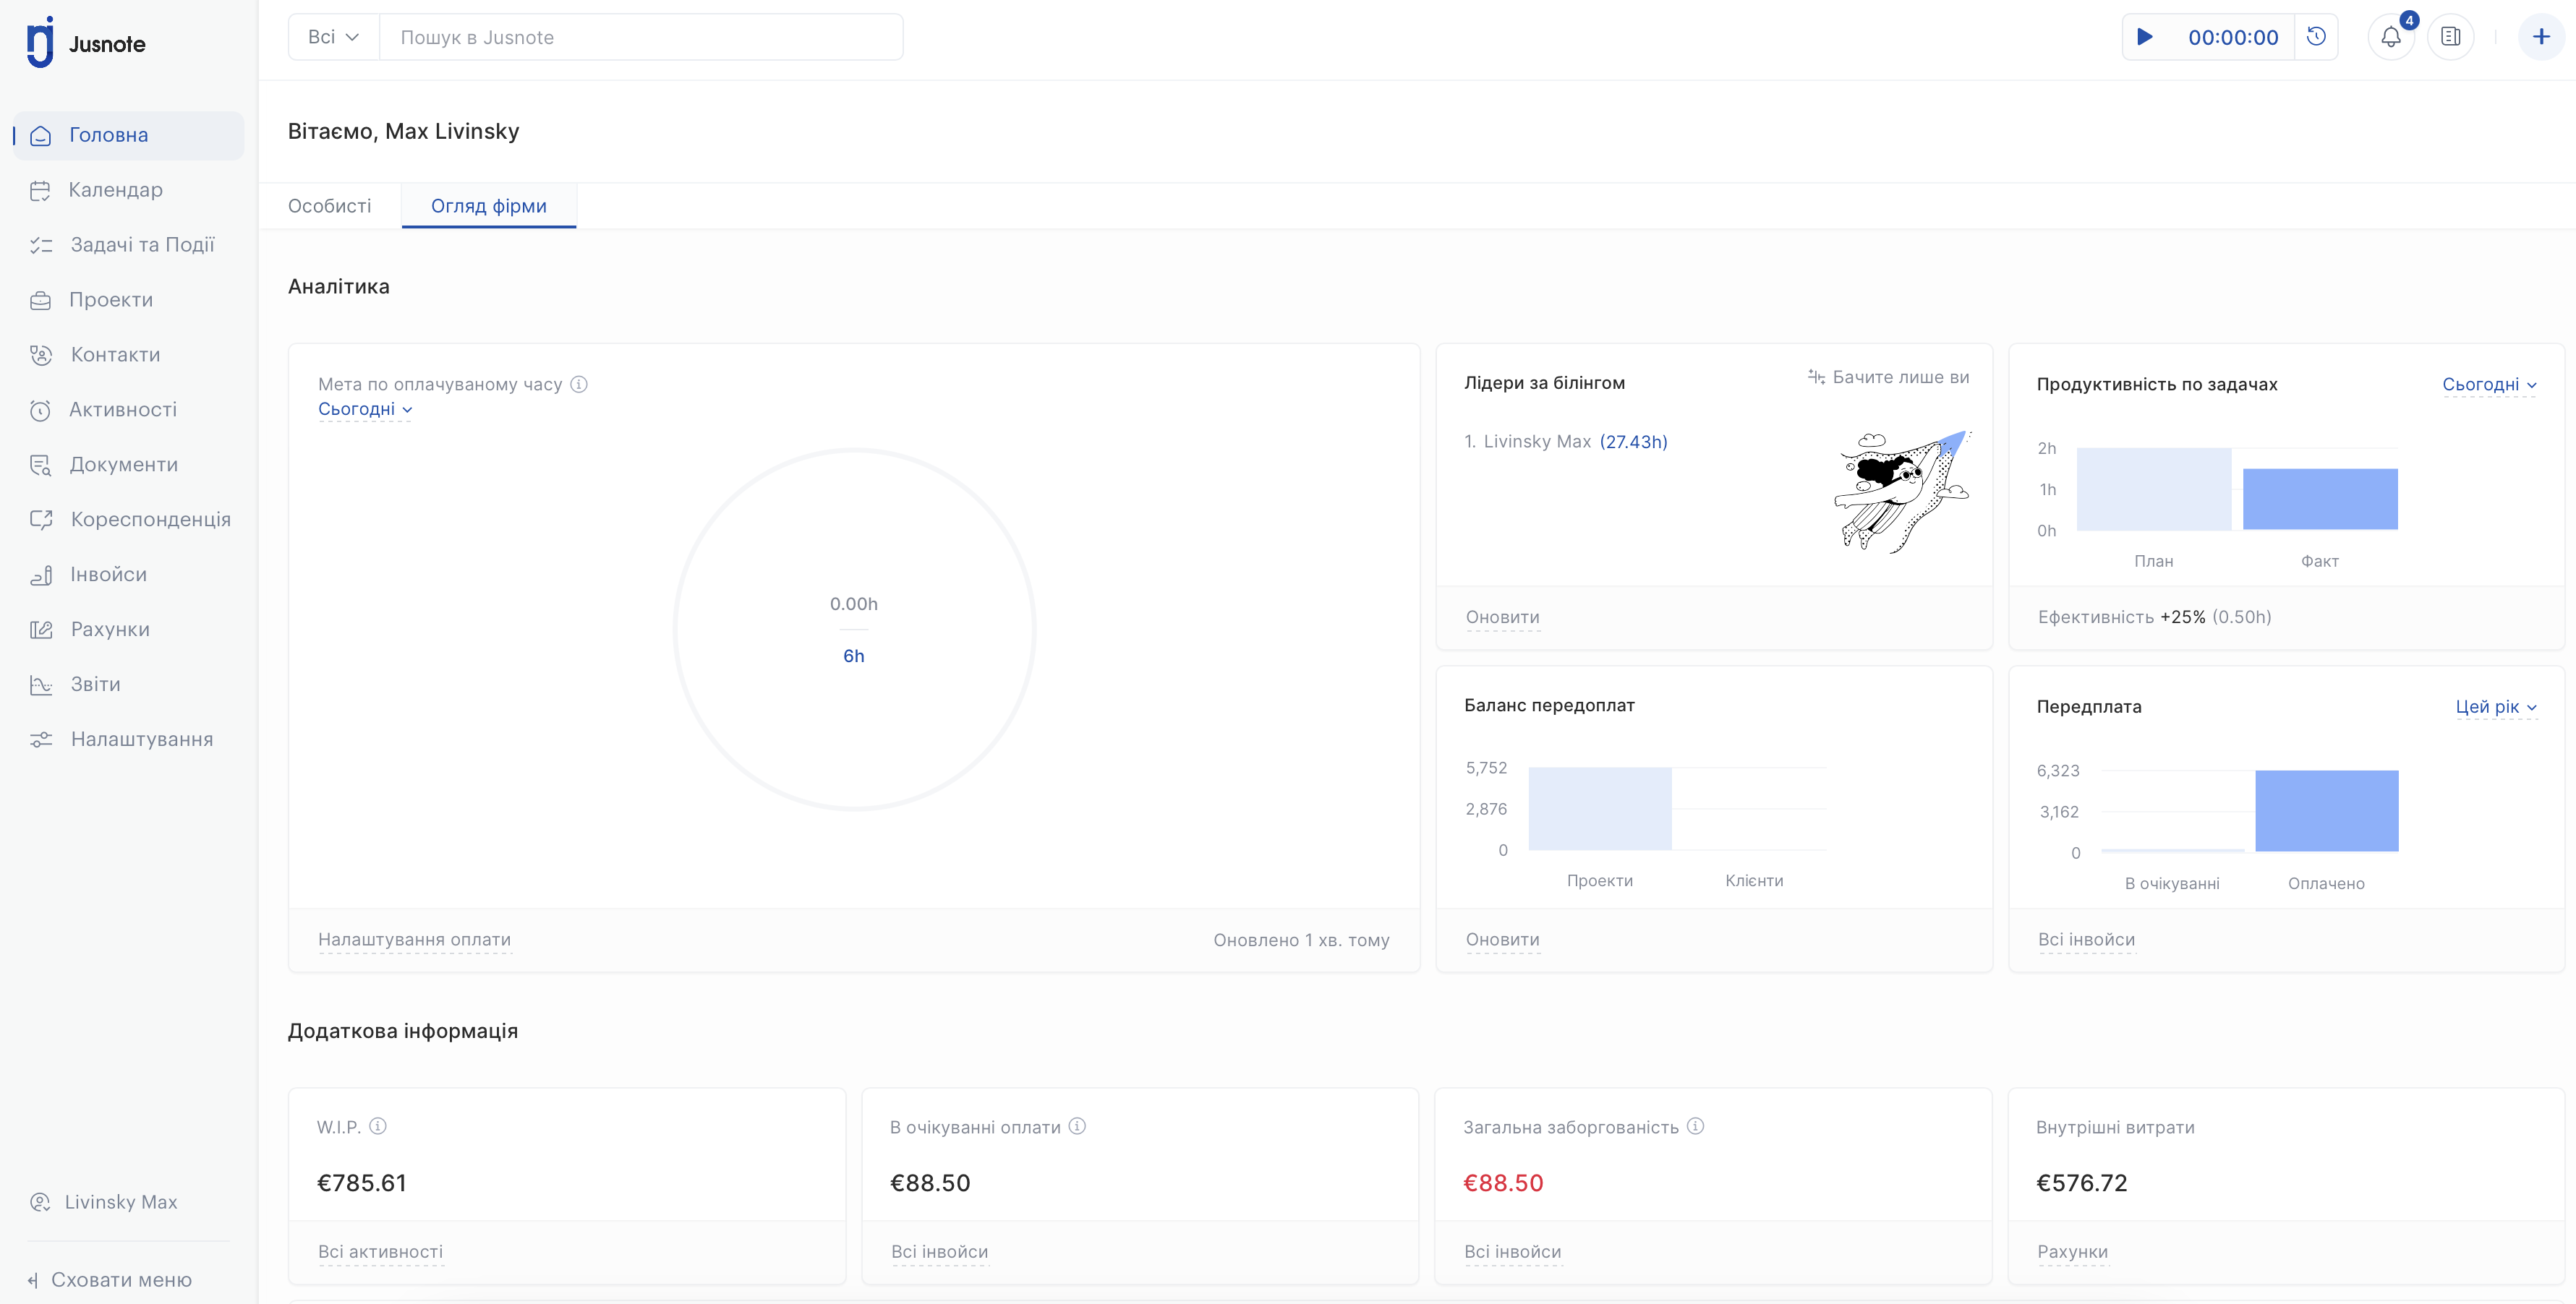Click Livinsky Max (27.43h) leaderboard entry
Image resolution: width=2576 pixels, height=1304 pixels.
click(x=1566, y=442)
